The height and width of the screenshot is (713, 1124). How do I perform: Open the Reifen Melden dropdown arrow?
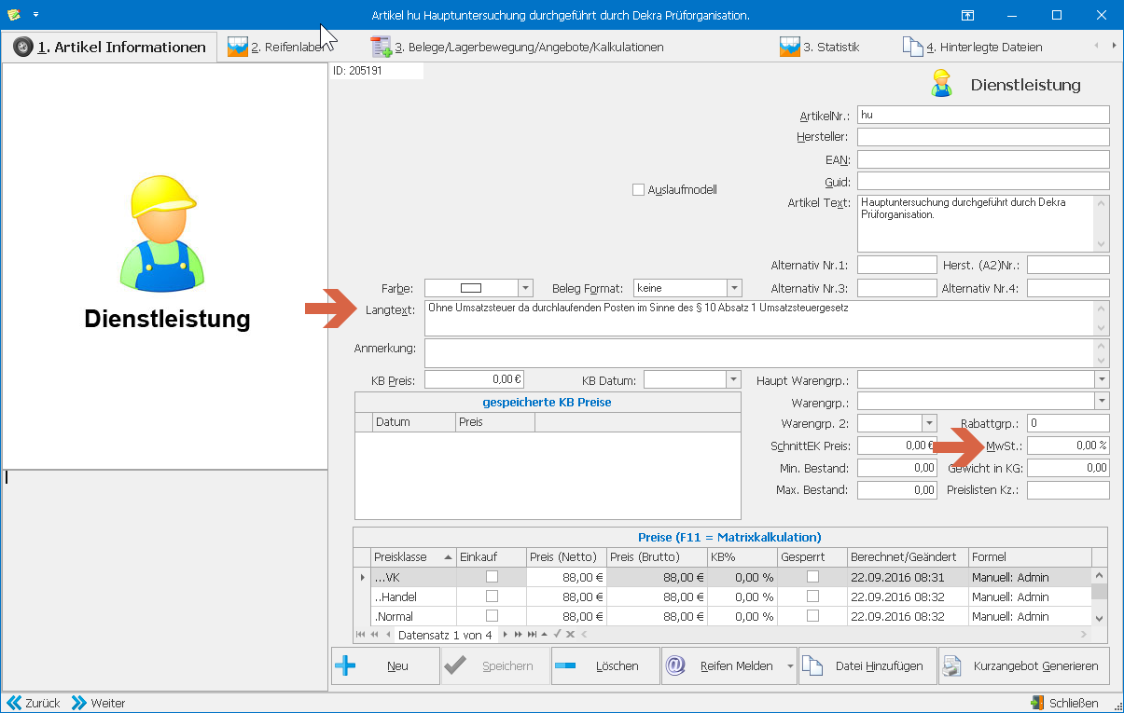pyautogui.click(x=791, y=667)
